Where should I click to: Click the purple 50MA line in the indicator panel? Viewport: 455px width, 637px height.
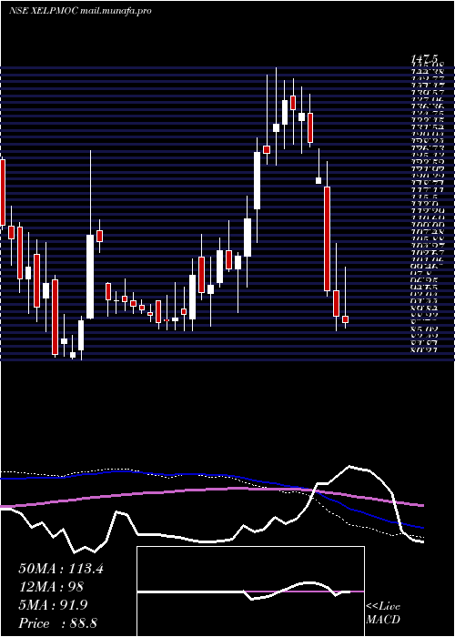[211, 490]
